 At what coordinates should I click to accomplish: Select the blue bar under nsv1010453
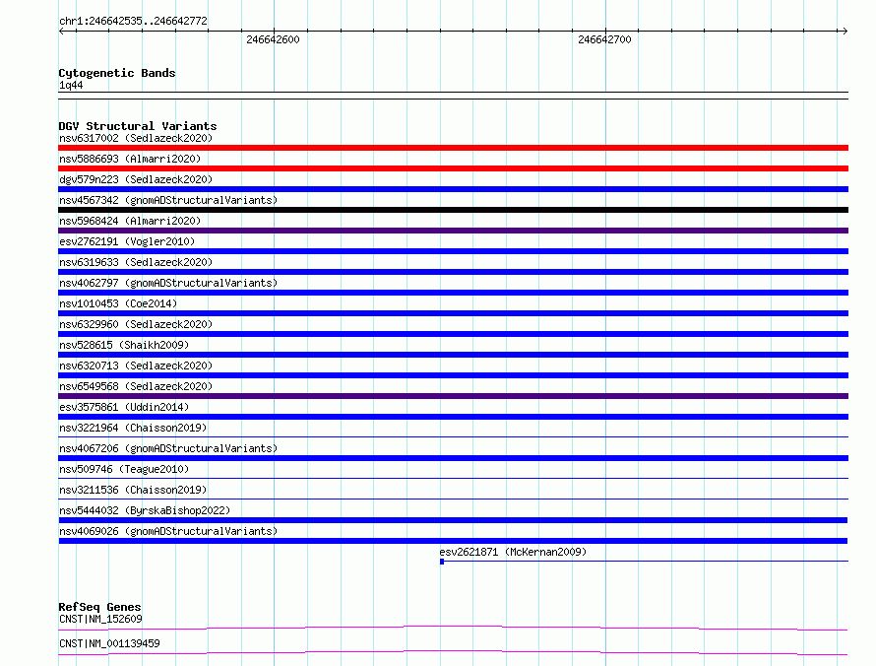coord(453,313)
